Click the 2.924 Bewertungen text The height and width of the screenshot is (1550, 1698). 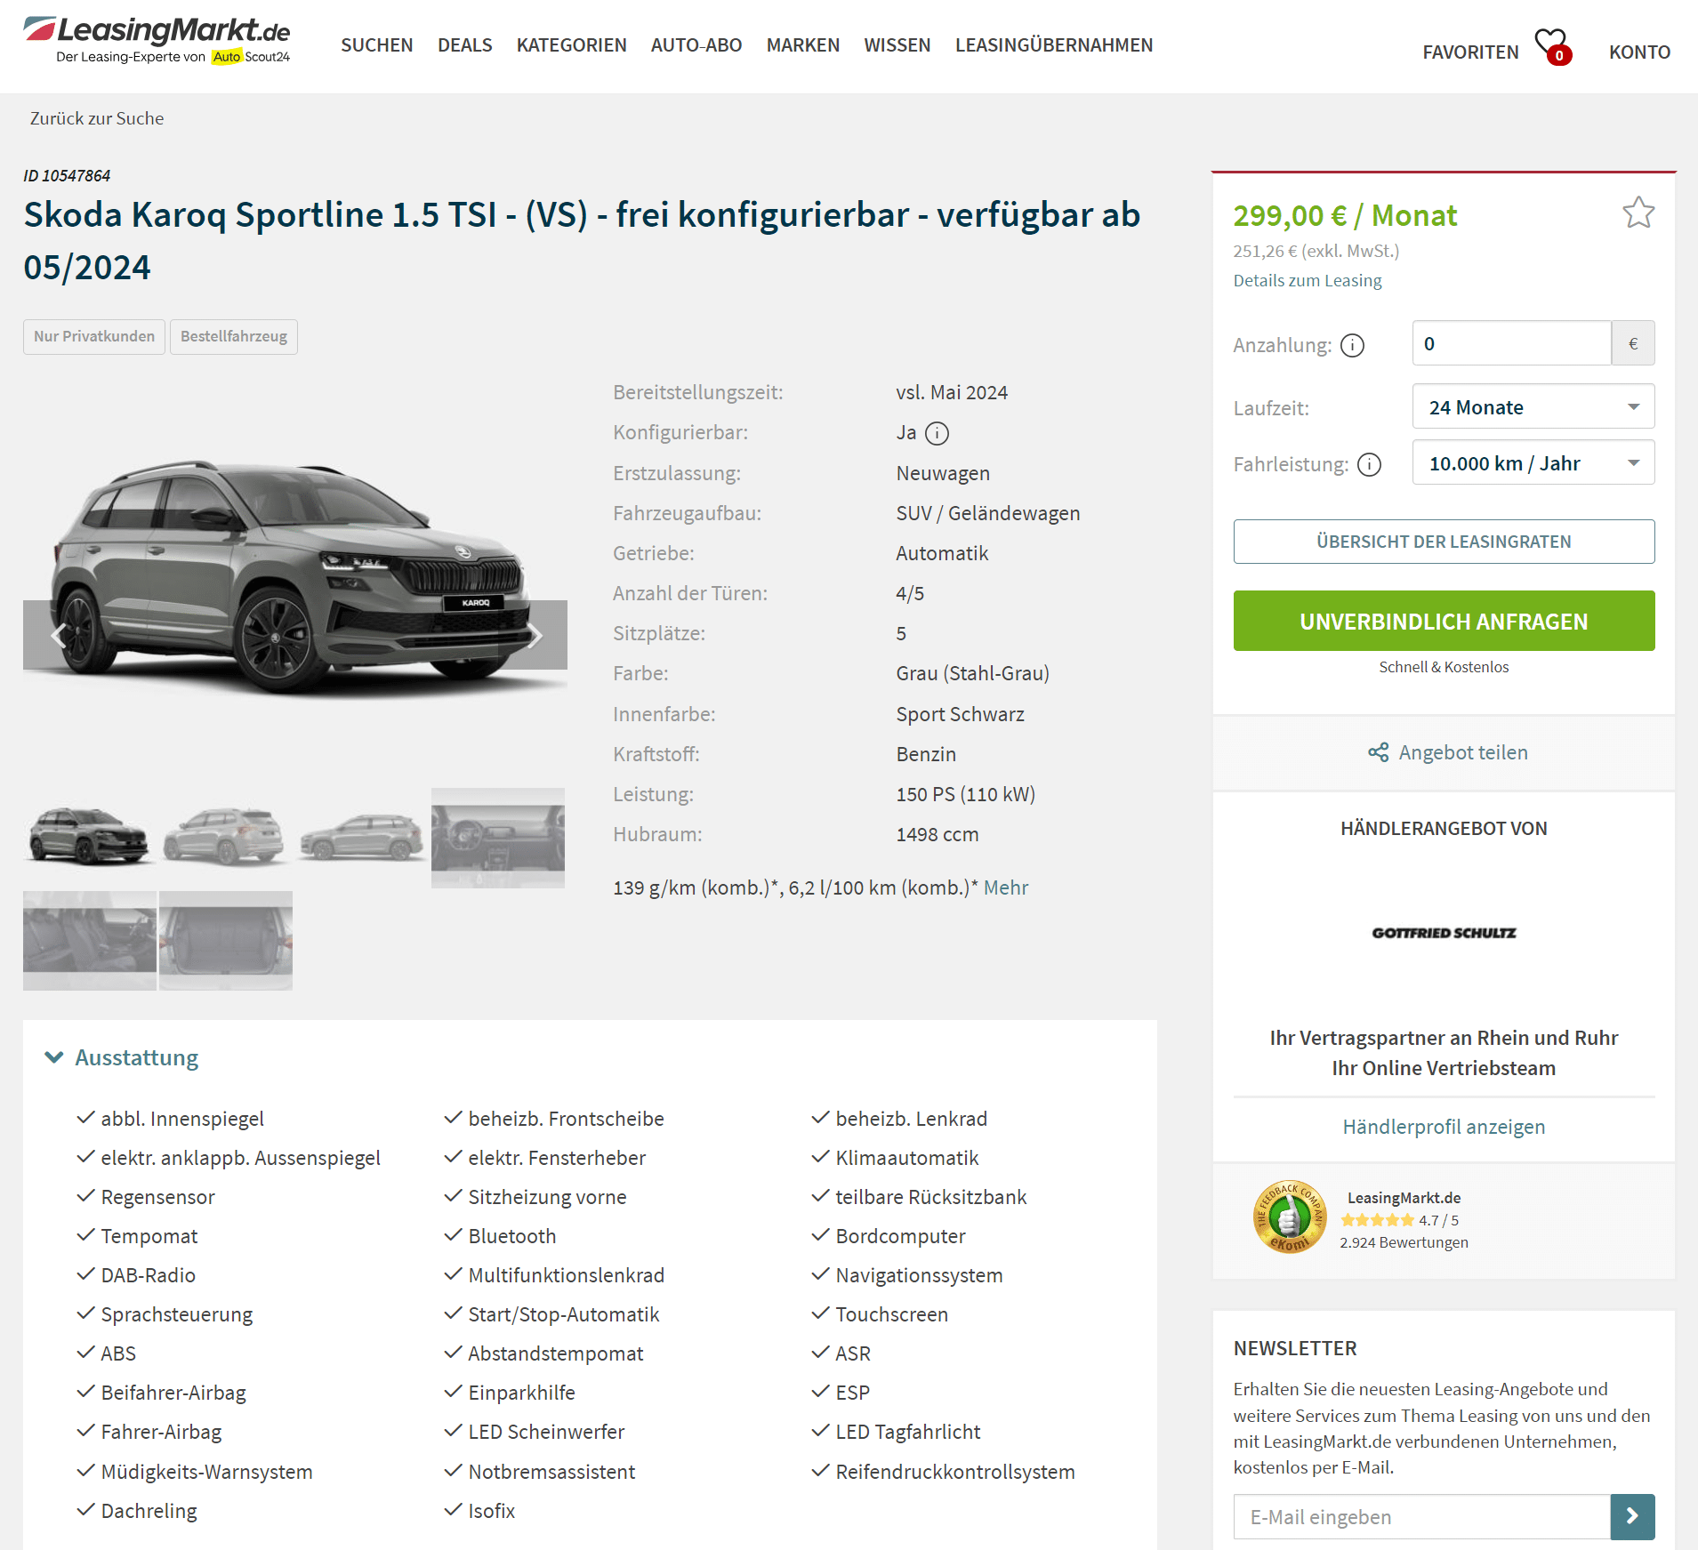pos(1404,1242)
